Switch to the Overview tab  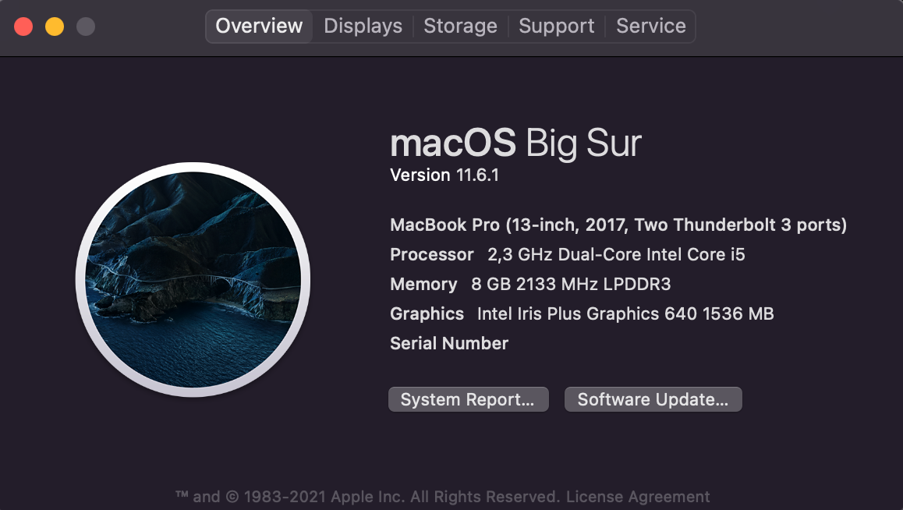pos(259,26)
